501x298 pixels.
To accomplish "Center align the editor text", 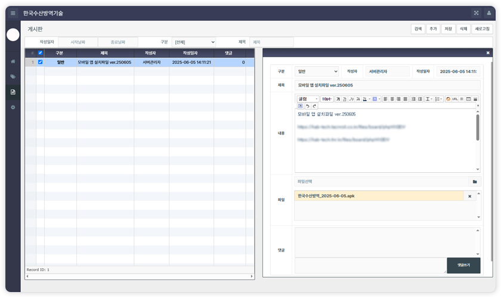I will pyautogui.click(x=392, y=99).
